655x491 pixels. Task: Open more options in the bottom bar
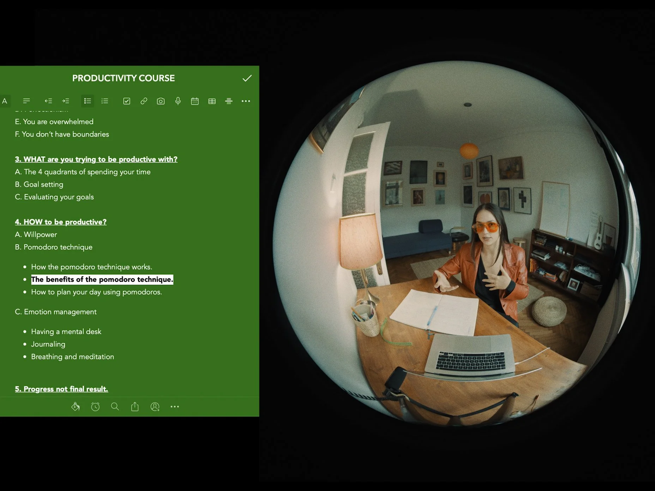tap(175, 407)
